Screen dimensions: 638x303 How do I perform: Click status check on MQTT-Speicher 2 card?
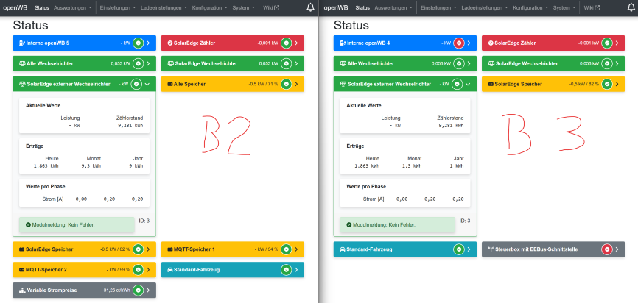click(139, 270)
